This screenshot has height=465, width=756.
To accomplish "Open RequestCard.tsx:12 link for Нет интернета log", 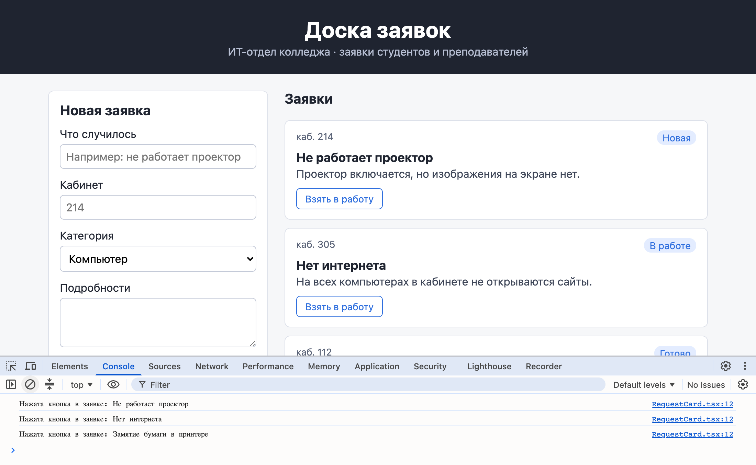I will 692,419.
